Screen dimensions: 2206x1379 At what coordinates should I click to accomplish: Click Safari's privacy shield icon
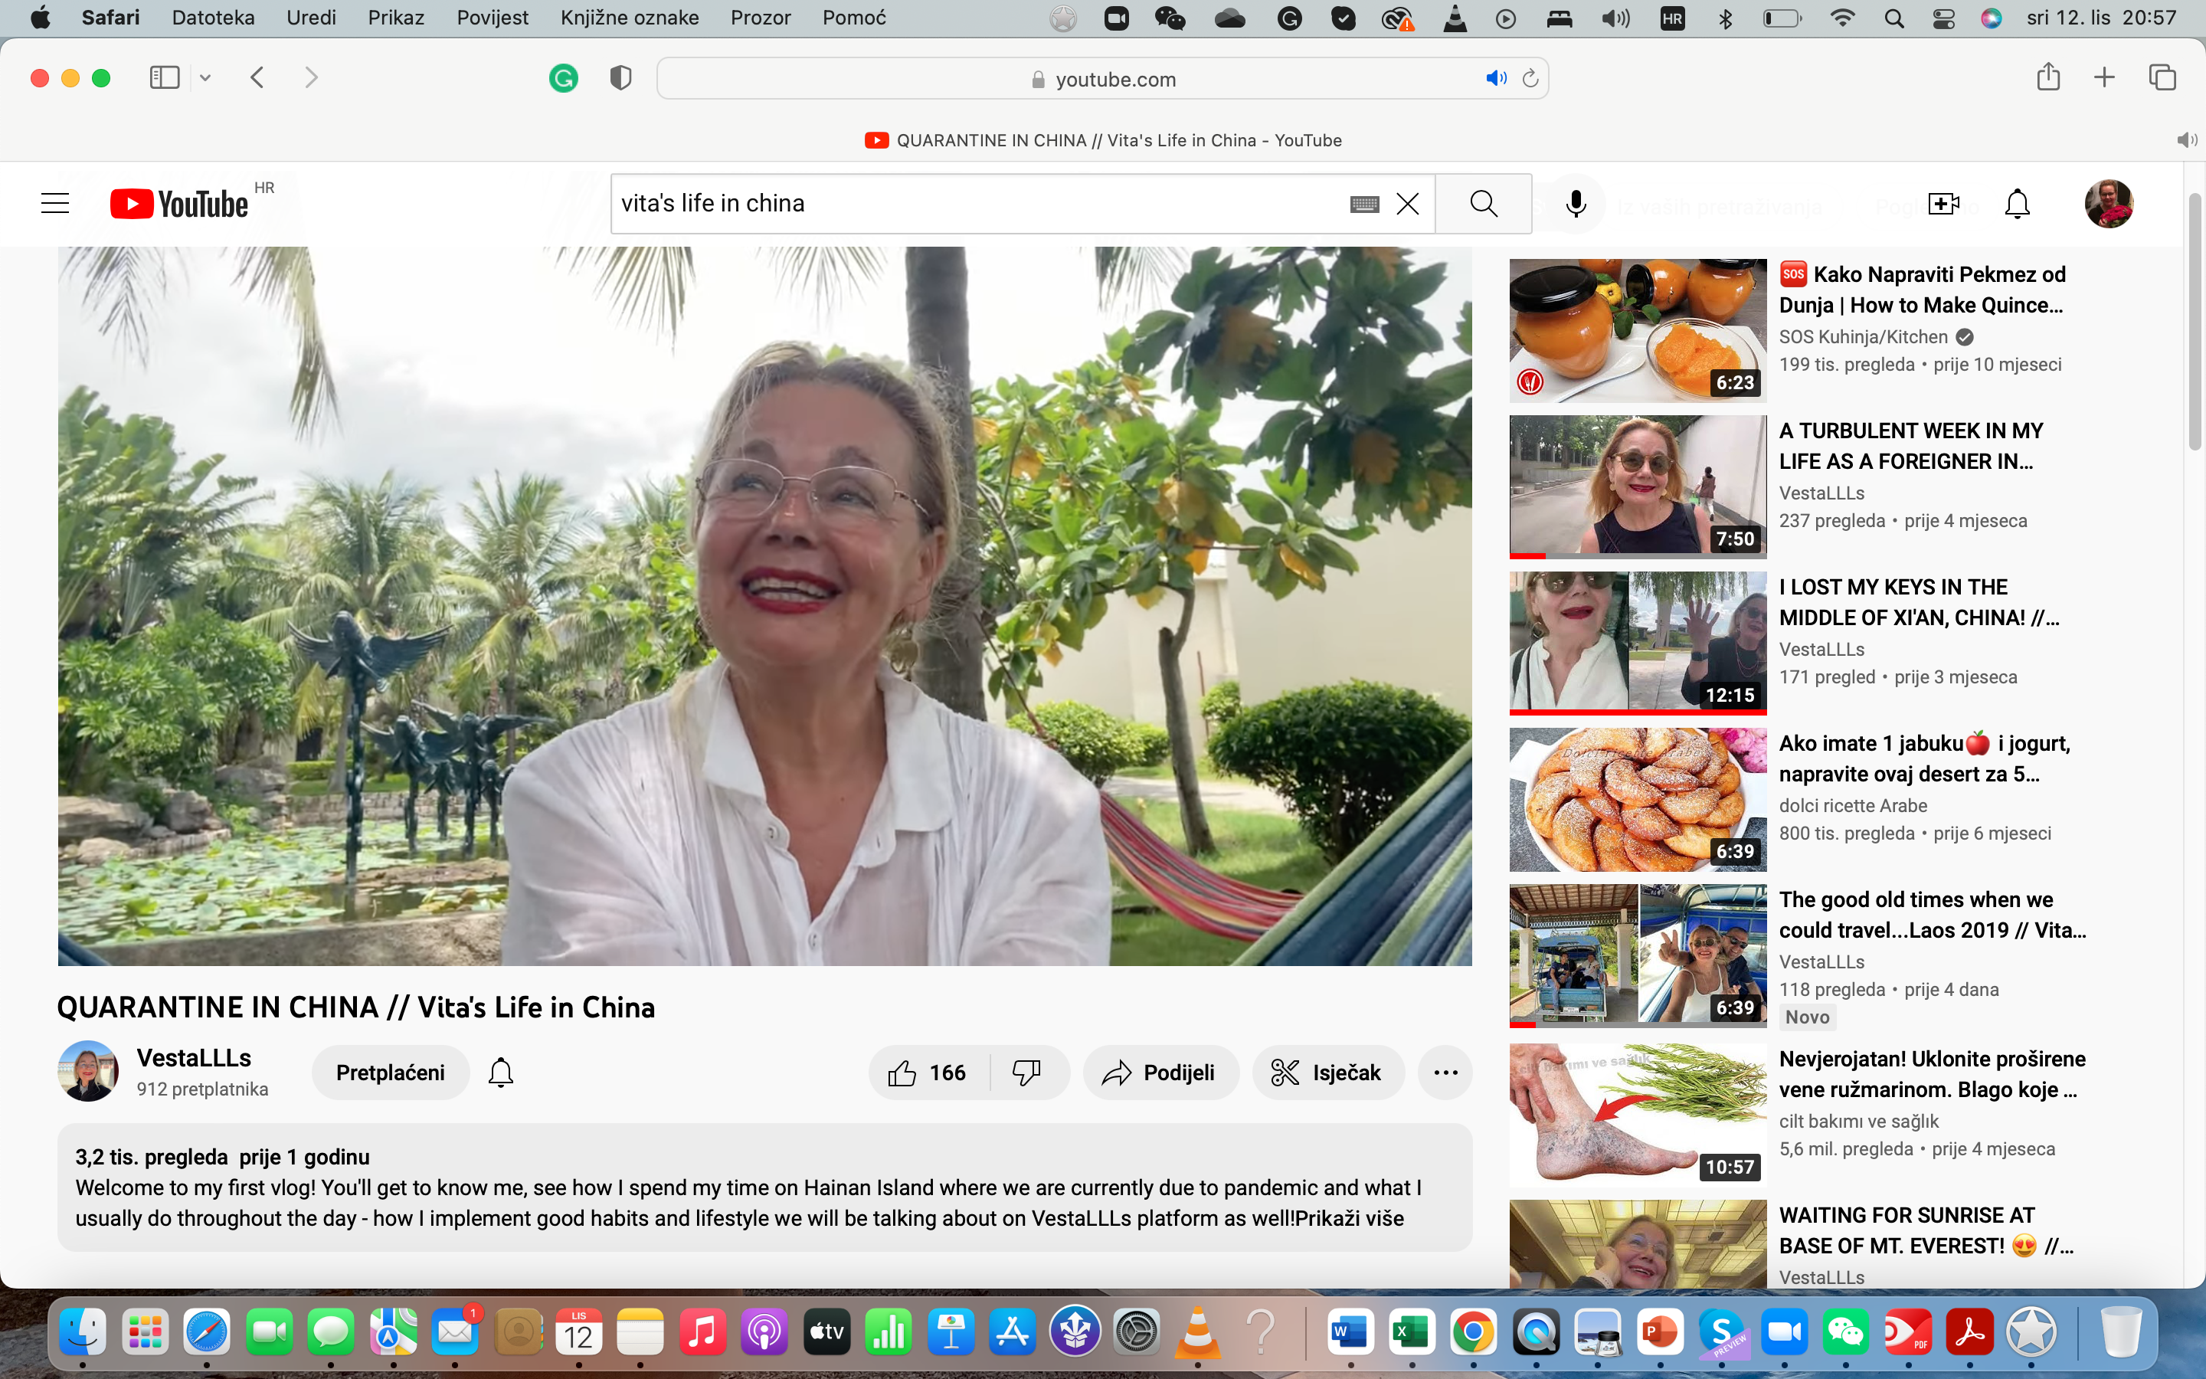(620, 78)
